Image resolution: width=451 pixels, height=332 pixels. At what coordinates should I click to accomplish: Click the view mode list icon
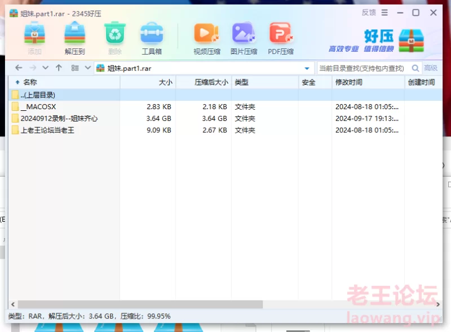[x=75, y=68]
